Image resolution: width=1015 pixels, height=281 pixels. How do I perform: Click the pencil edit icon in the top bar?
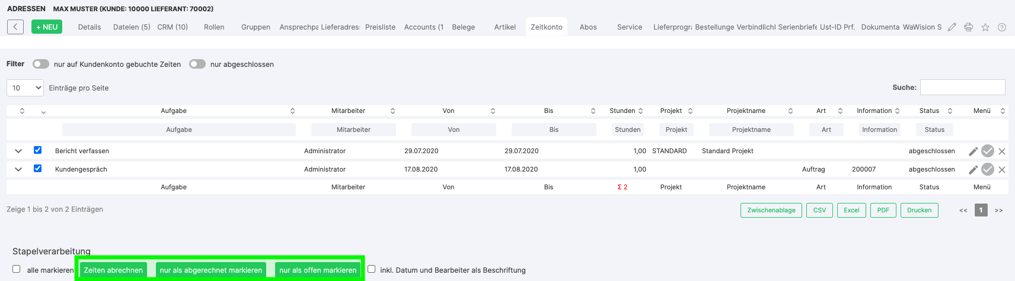pyautogui.click(x=952, y=27)
